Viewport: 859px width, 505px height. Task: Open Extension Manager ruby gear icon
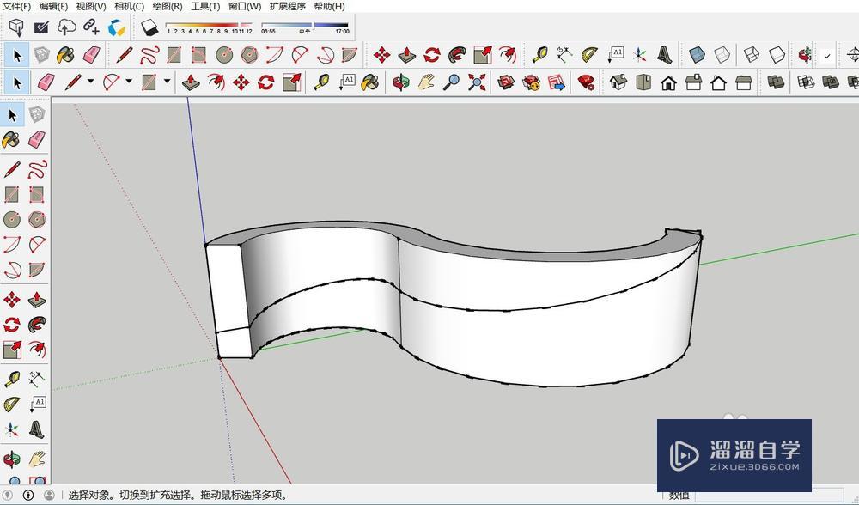pyautogui.click(x=586, y=82)
